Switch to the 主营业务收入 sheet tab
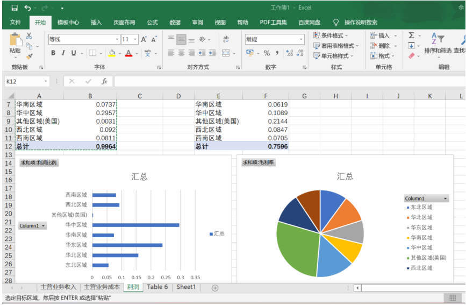This screenshot has height=305, width=466. coord(58,287)
